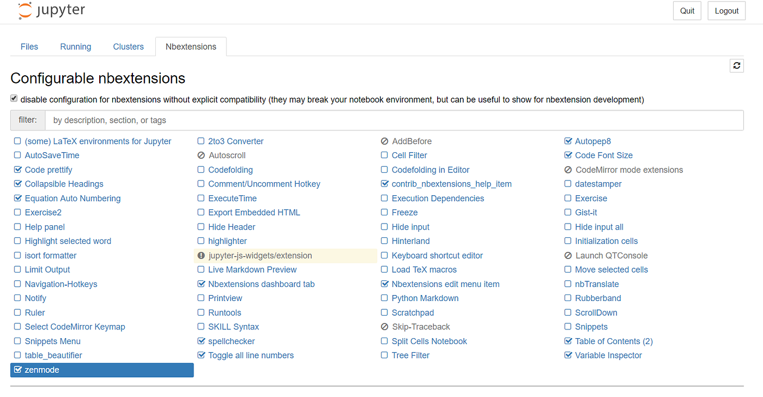Click the Quit button
This screenshot has height=397, width=763.
point(687,11)
